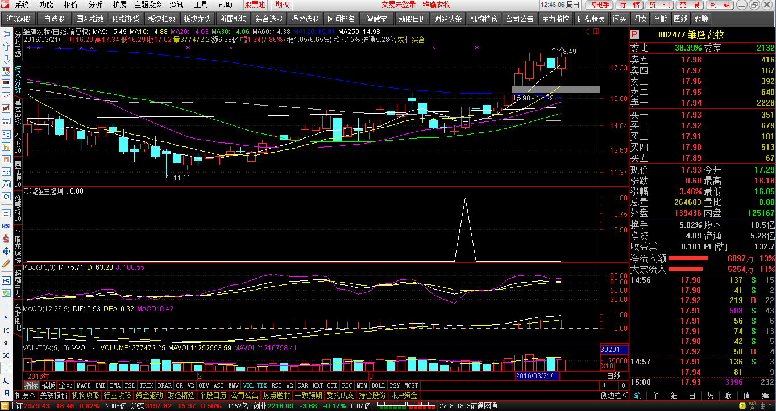Click the red P icon beside stock code
776x411 pixels.
pos(634,35)
